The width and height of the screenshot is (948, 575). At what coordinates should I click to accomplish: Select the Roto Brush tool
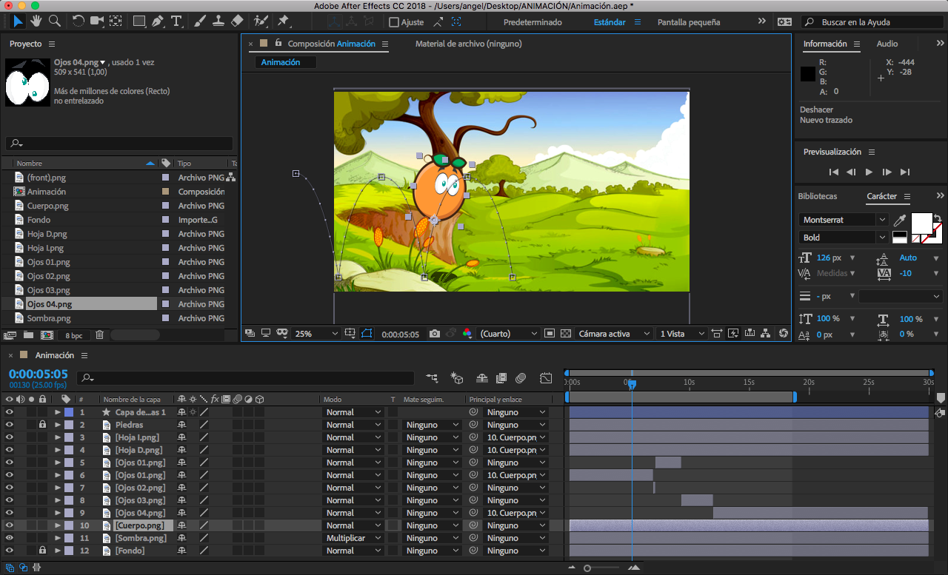[x=261, y=21]
